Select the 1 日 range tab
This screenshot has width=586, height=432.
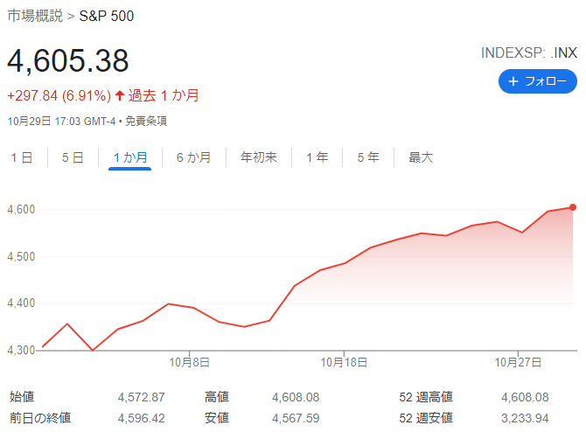(x=22, y=157)
